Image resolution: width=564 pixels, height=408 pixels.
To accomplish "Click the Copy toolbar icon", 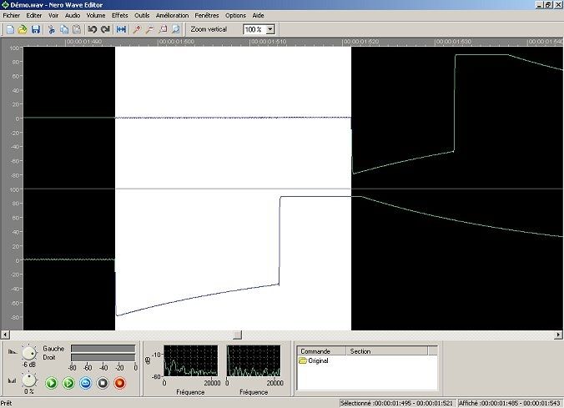I will (x=64, y=29).
